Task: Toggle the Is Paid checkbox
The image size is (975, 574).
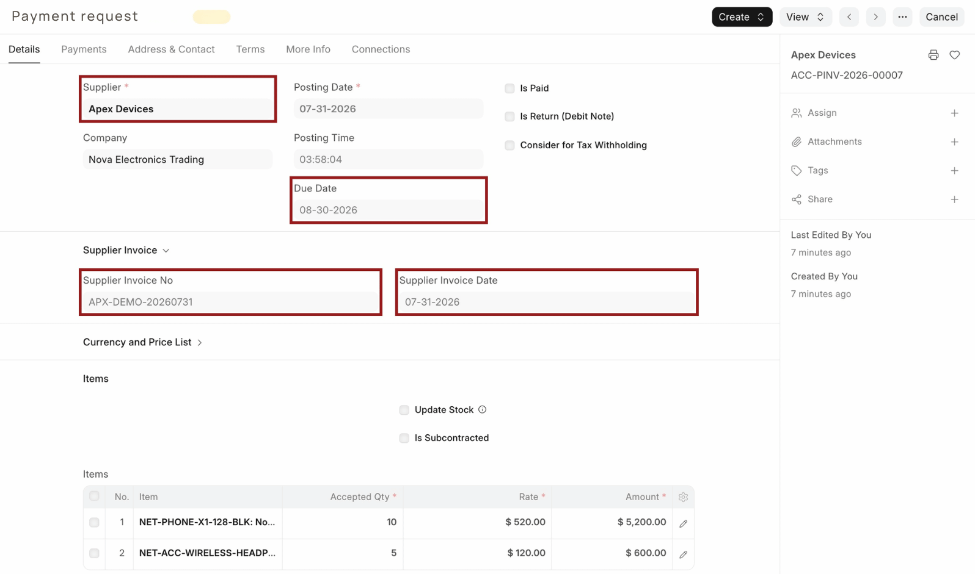Action: point(509,88)
